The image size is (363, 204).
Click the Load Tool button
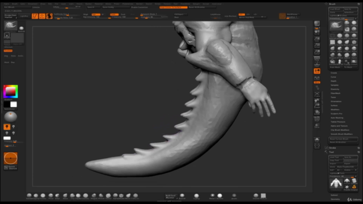pos(336,157)
